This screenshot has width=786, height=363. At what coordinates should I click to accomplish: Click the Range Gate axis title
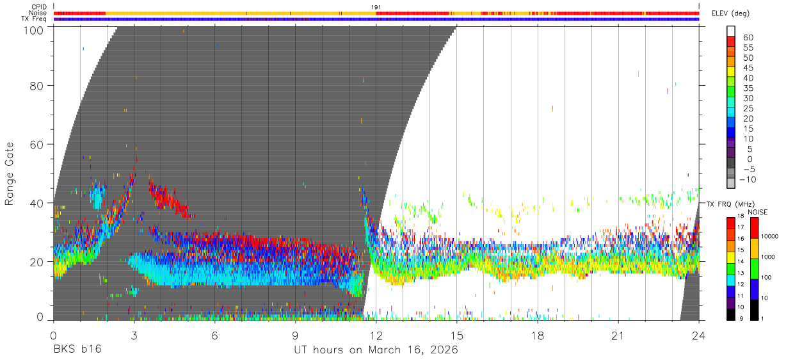coord(10,173)
